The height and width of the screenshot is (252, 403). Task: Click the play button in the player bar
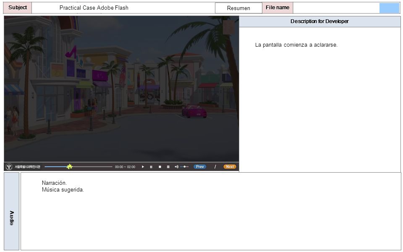pyautogui.click(x=143, y=167)
